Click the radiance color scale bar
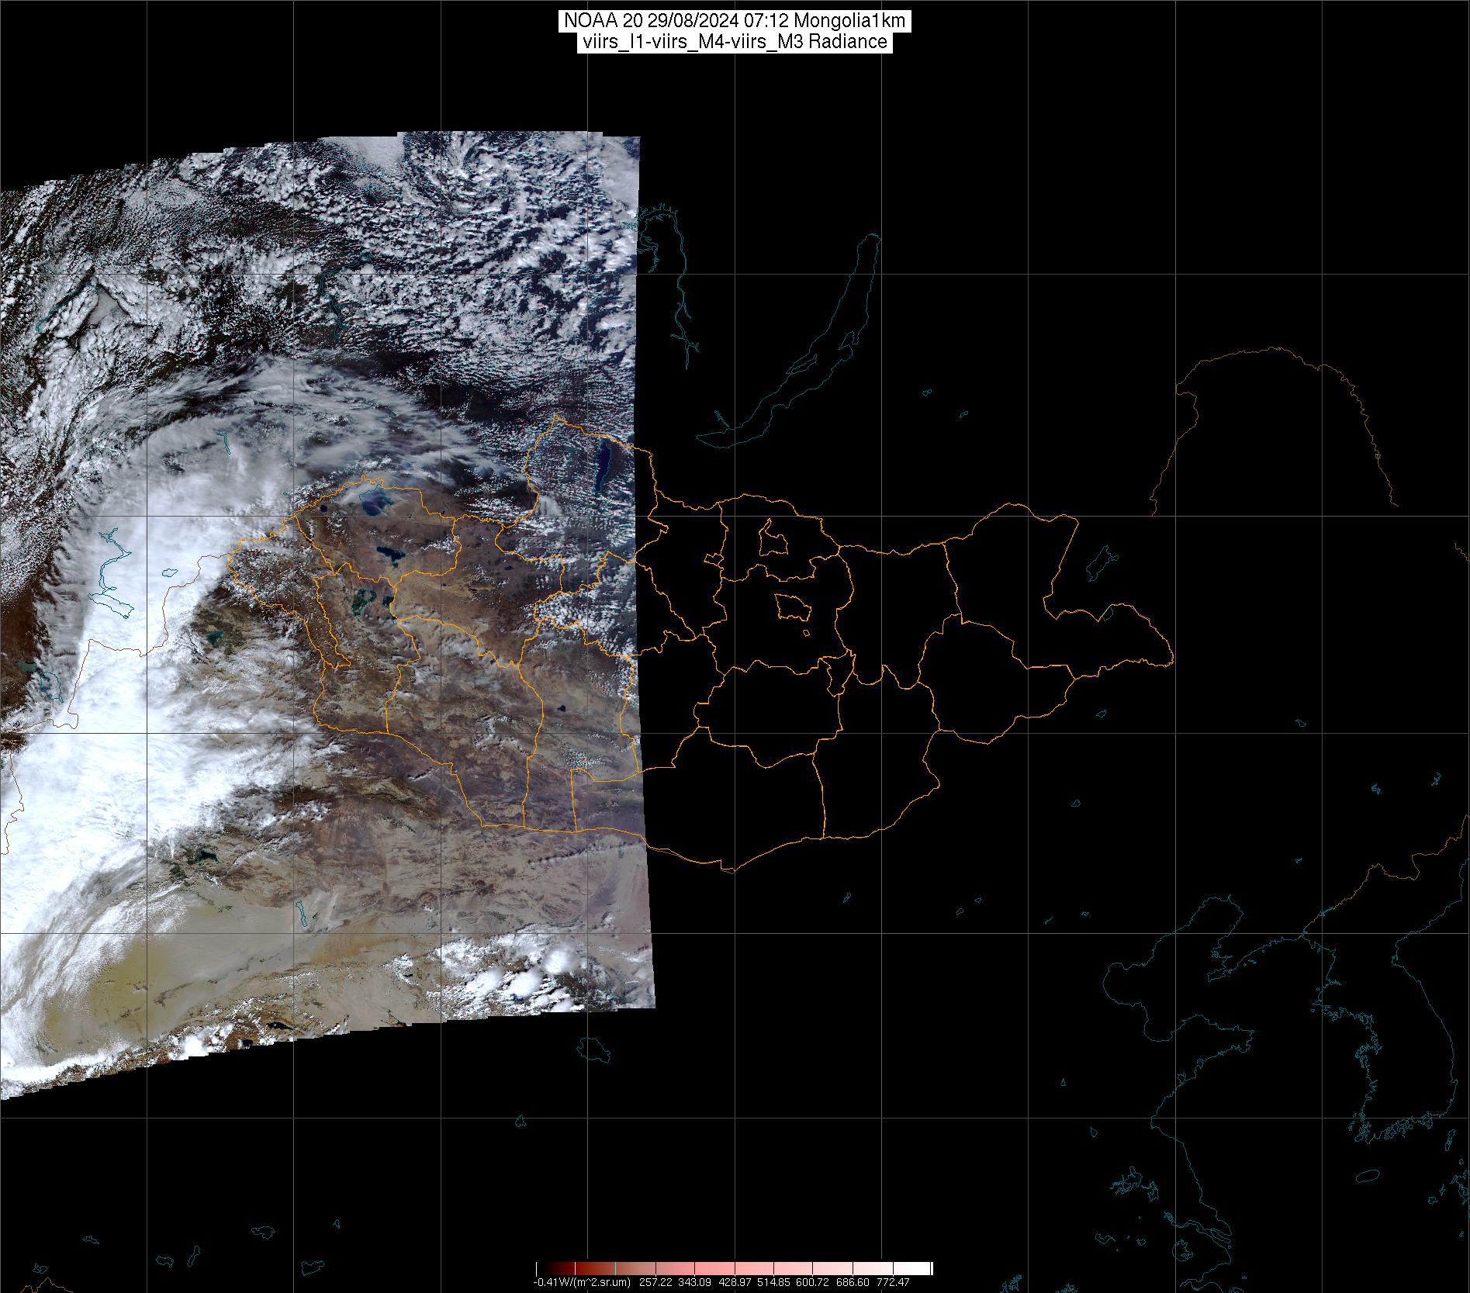1470x1293 pixels. 734,1269
